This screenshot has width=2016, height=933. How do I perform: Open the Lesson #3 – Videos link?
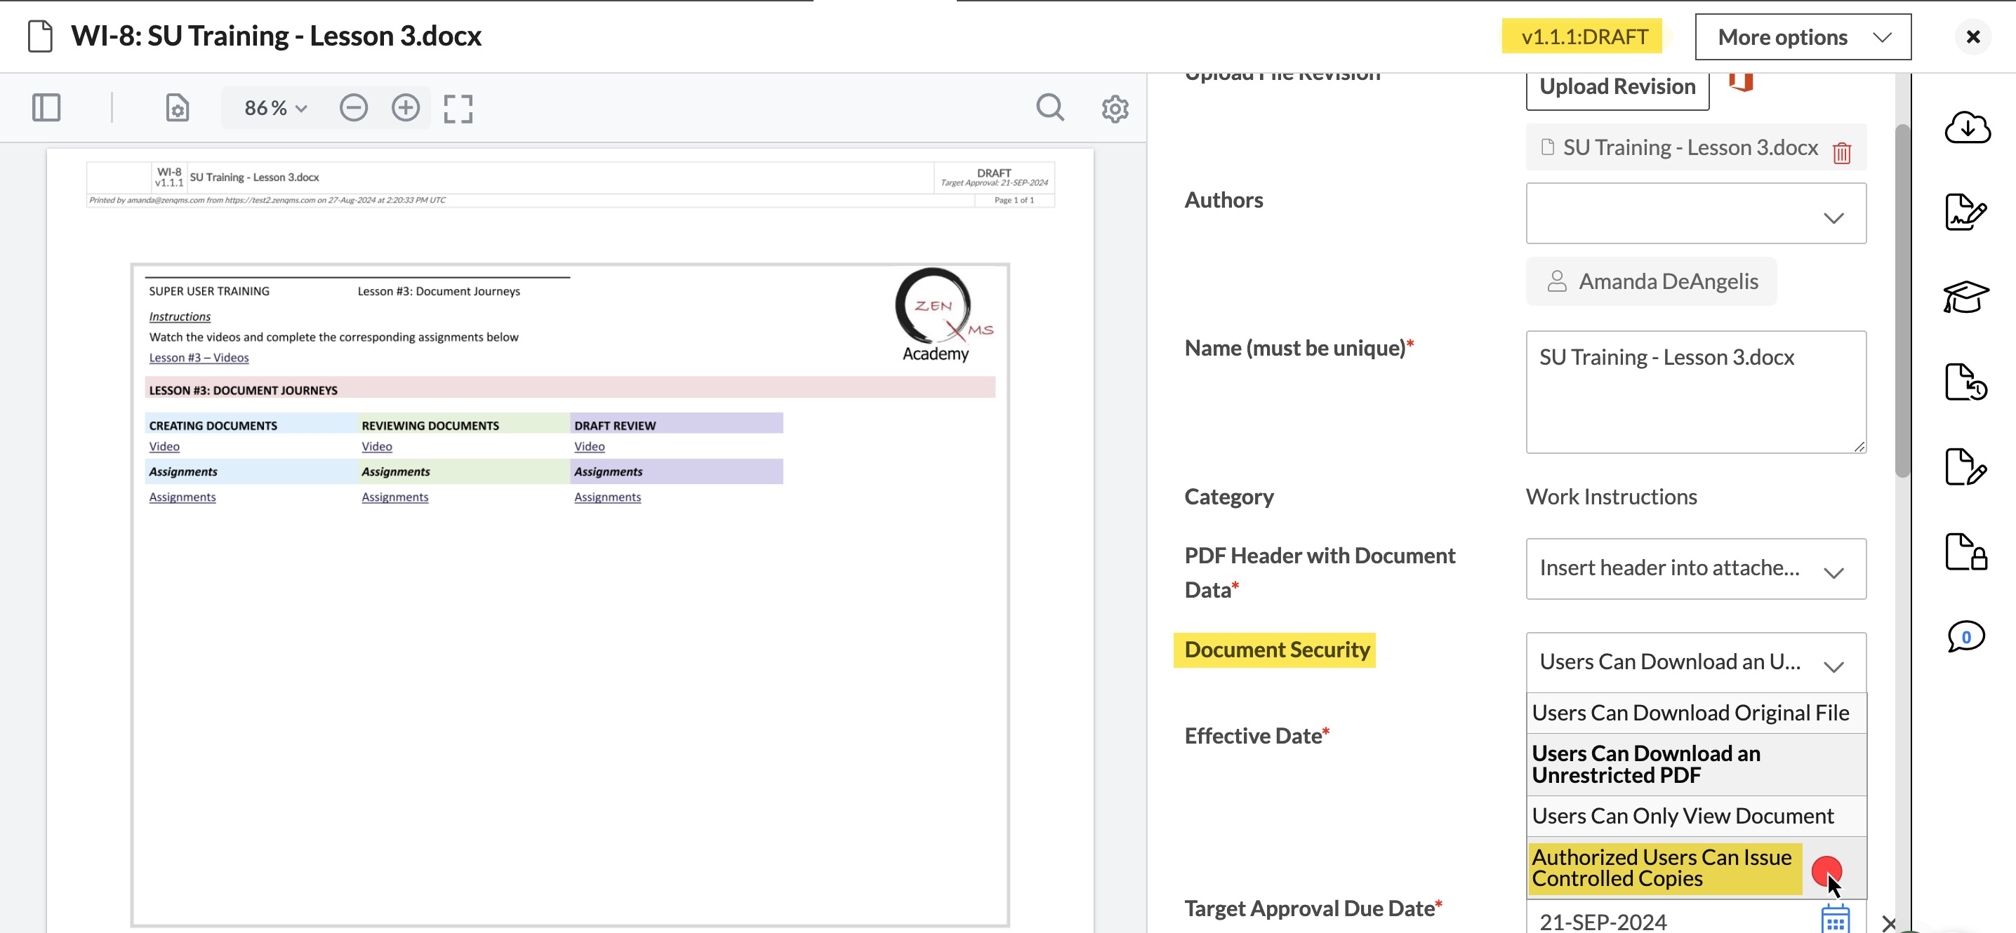pos(199,357)
